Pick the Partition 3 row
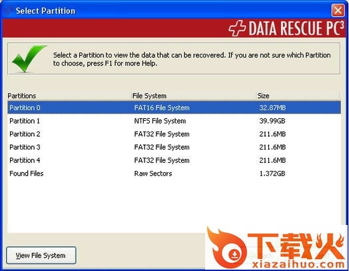349x271 pixels. (174, 148)
